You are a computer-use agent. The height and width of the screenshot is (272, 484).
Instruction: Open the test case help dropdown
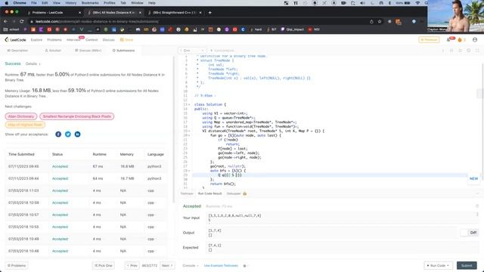[245, 265]
